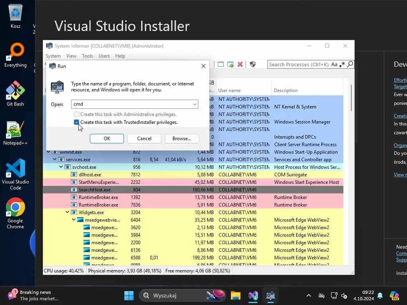The width and height of the screenshot is (407, 305).
Task: Open the Tools menu
Action: point(87,56)
